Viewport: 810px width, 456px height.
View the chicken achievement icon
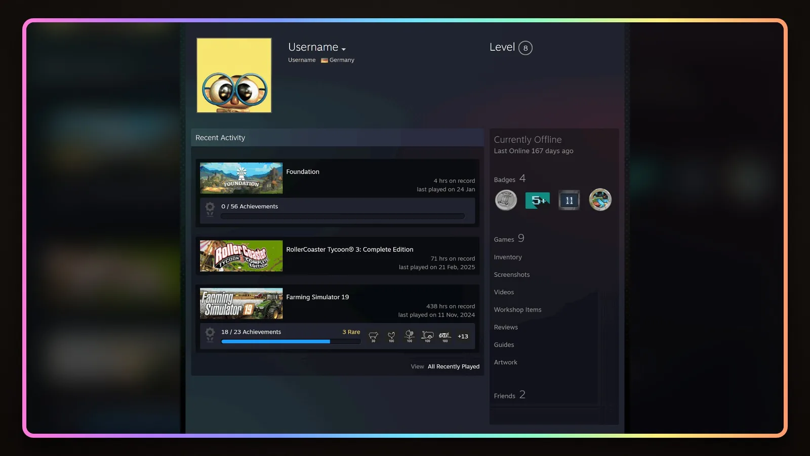coord(391,336)
